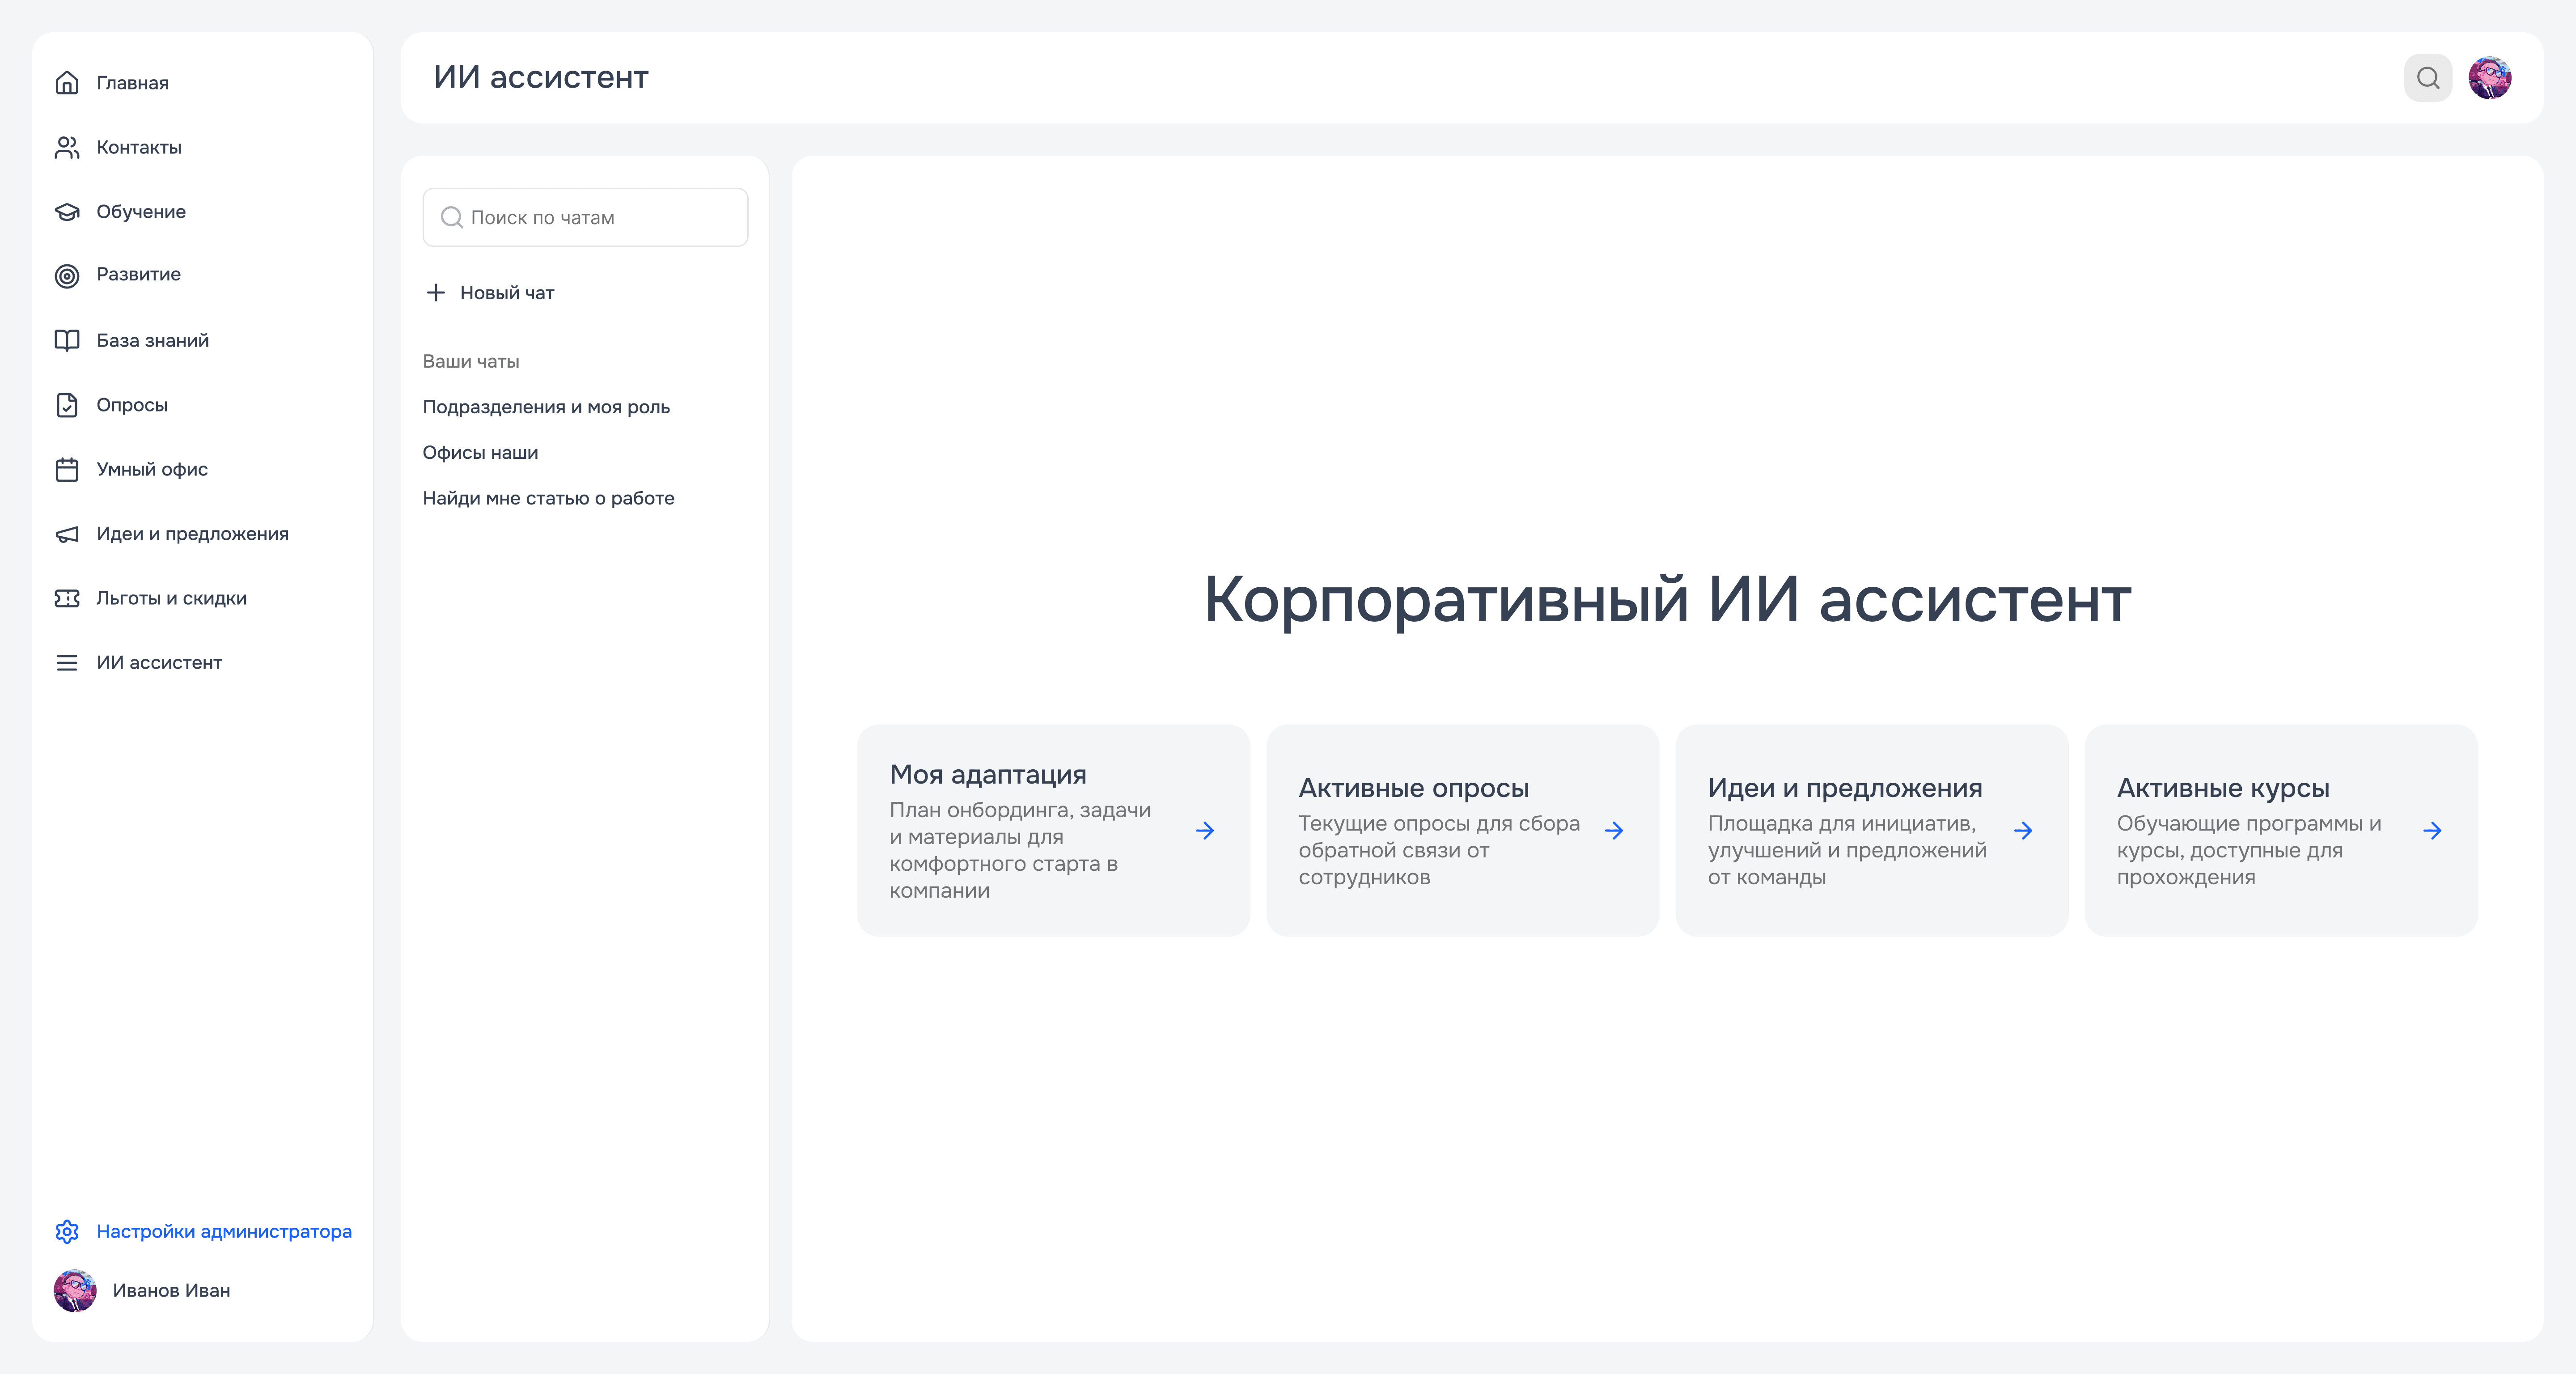
Task: Click arrow on Активные курсы card
Action: click(x=2432, y=831)
